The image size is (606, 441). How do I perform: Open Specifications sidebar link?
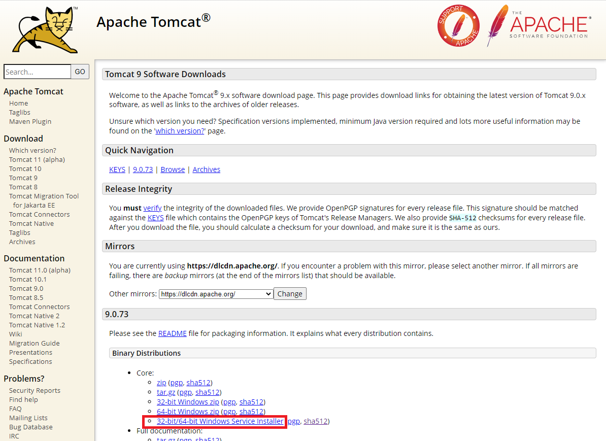coord(30,362)
